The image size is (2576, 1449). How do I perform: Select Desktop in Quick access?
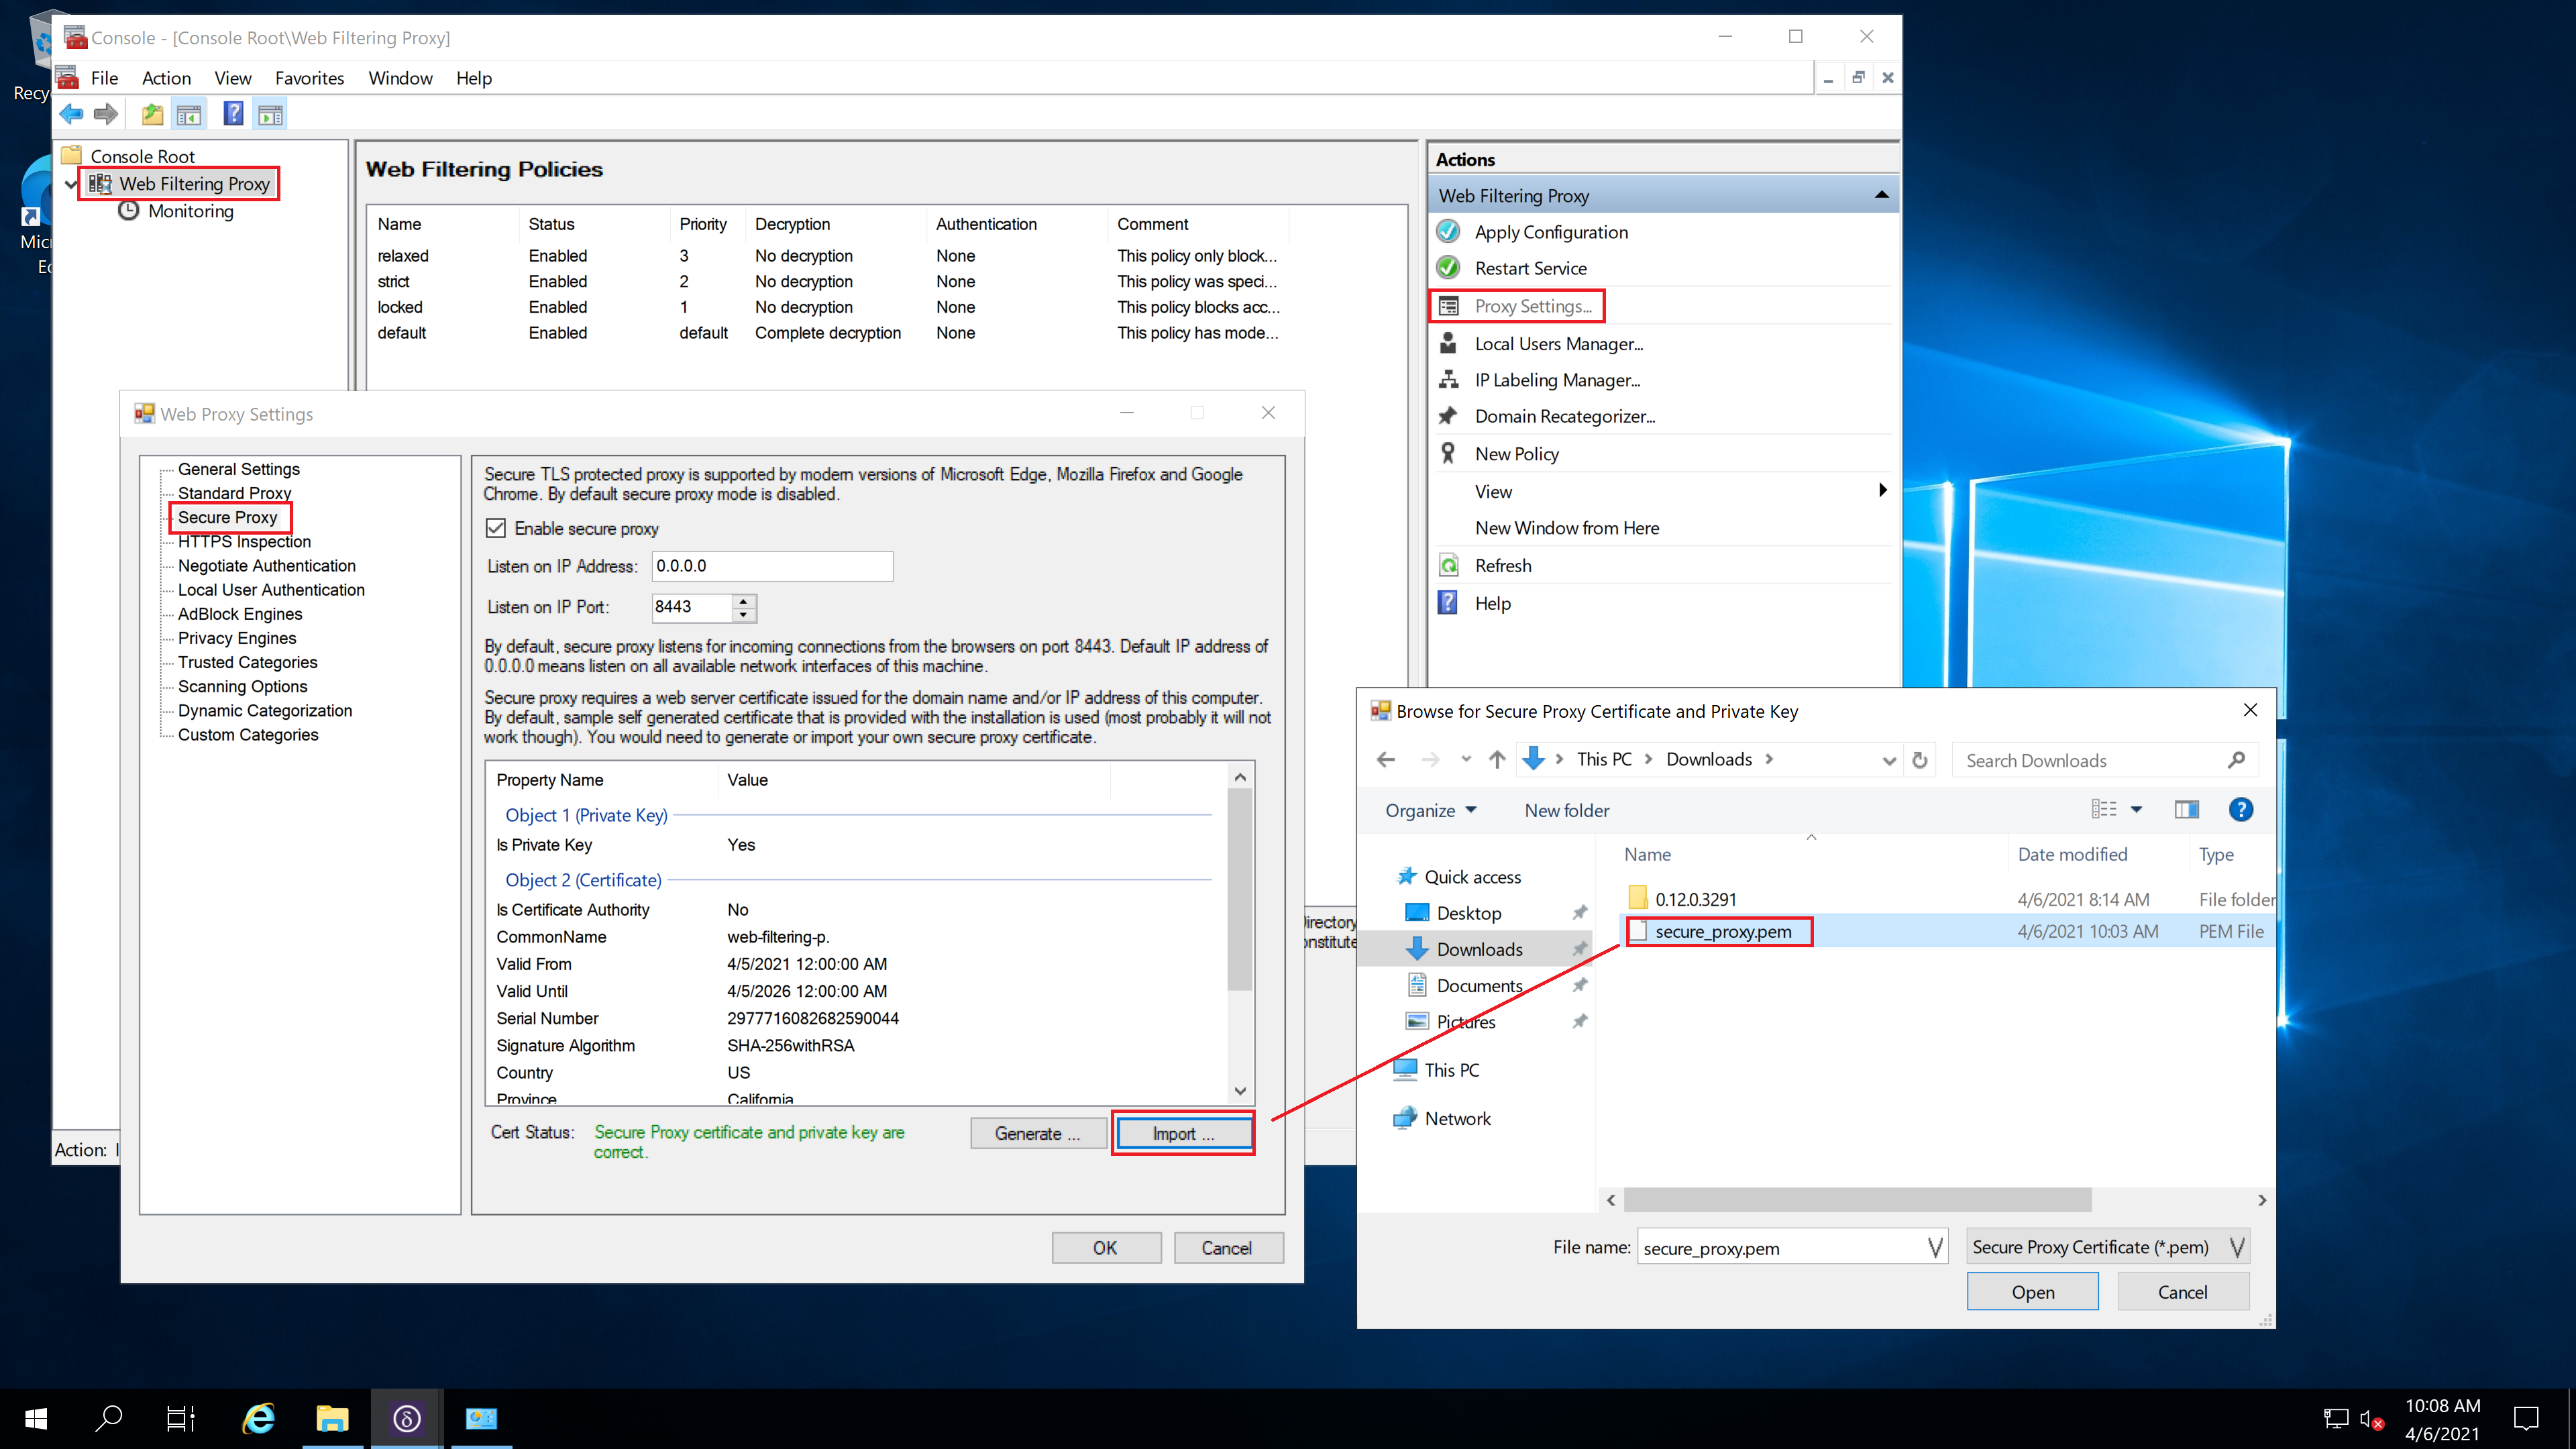click(1468, 913)
